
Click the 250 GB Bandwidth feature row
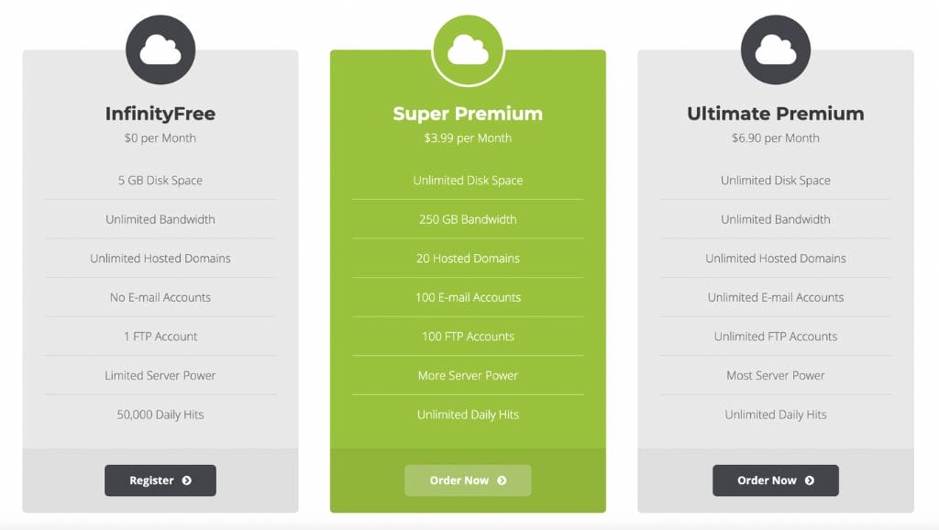(x=469, y=219)
